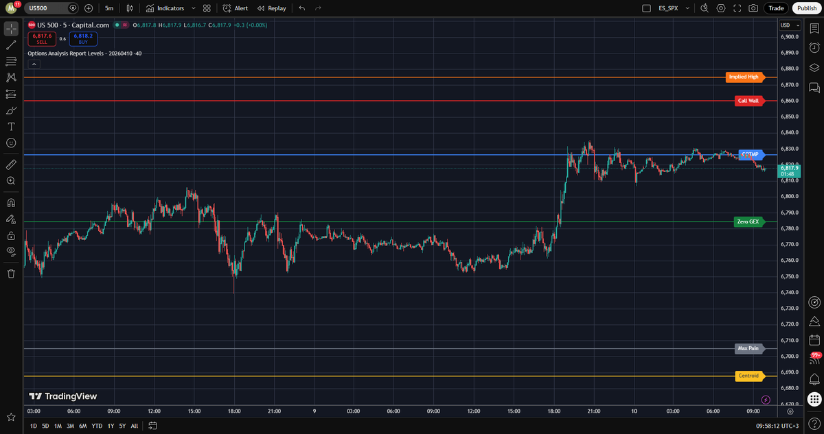The height and width of the screenshot is (434, 824).
Task: Open the emoji icons tool
Action: click(11, 143)
